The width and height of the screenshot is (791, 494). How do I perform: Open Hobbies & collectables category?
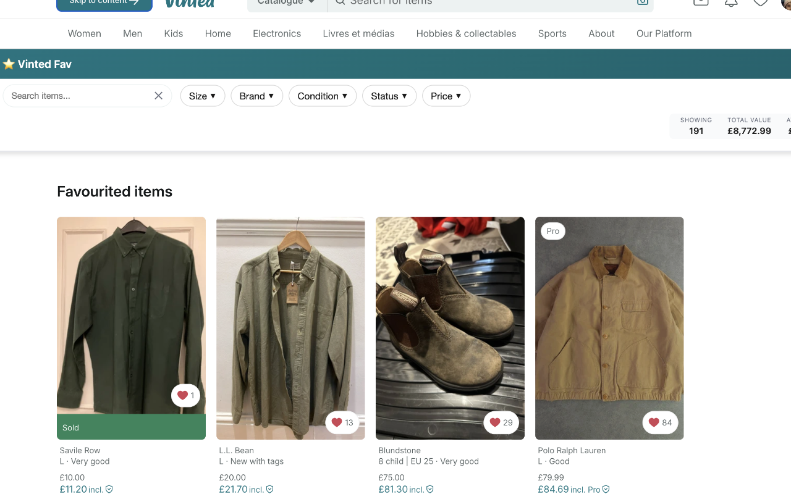(x=466, y=33)
